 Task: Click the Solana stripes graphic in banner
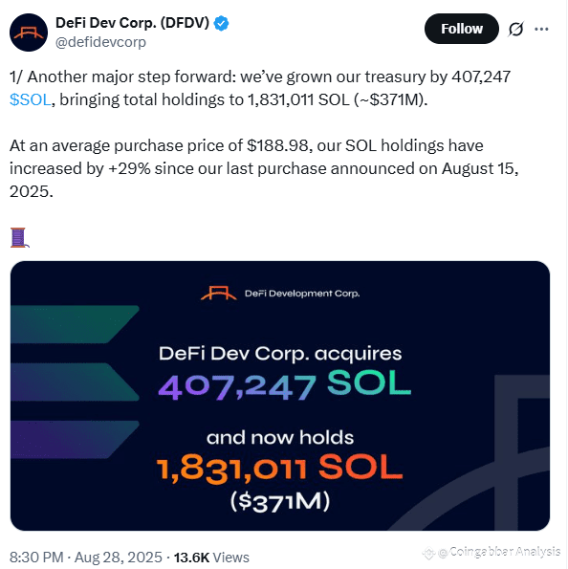[75, 382]
